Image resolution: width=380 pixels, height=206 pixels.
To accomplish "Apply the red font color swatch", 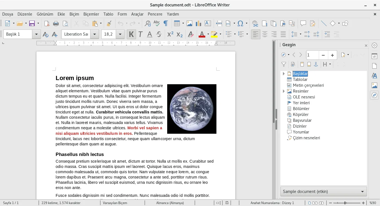I will (202, 34).
